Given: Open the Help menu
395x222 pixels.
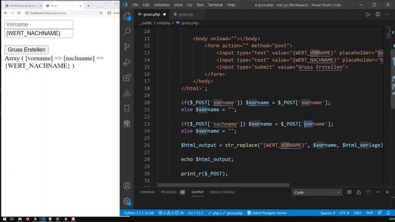Looking at the screenshot, I should click(x=231, y=5).
